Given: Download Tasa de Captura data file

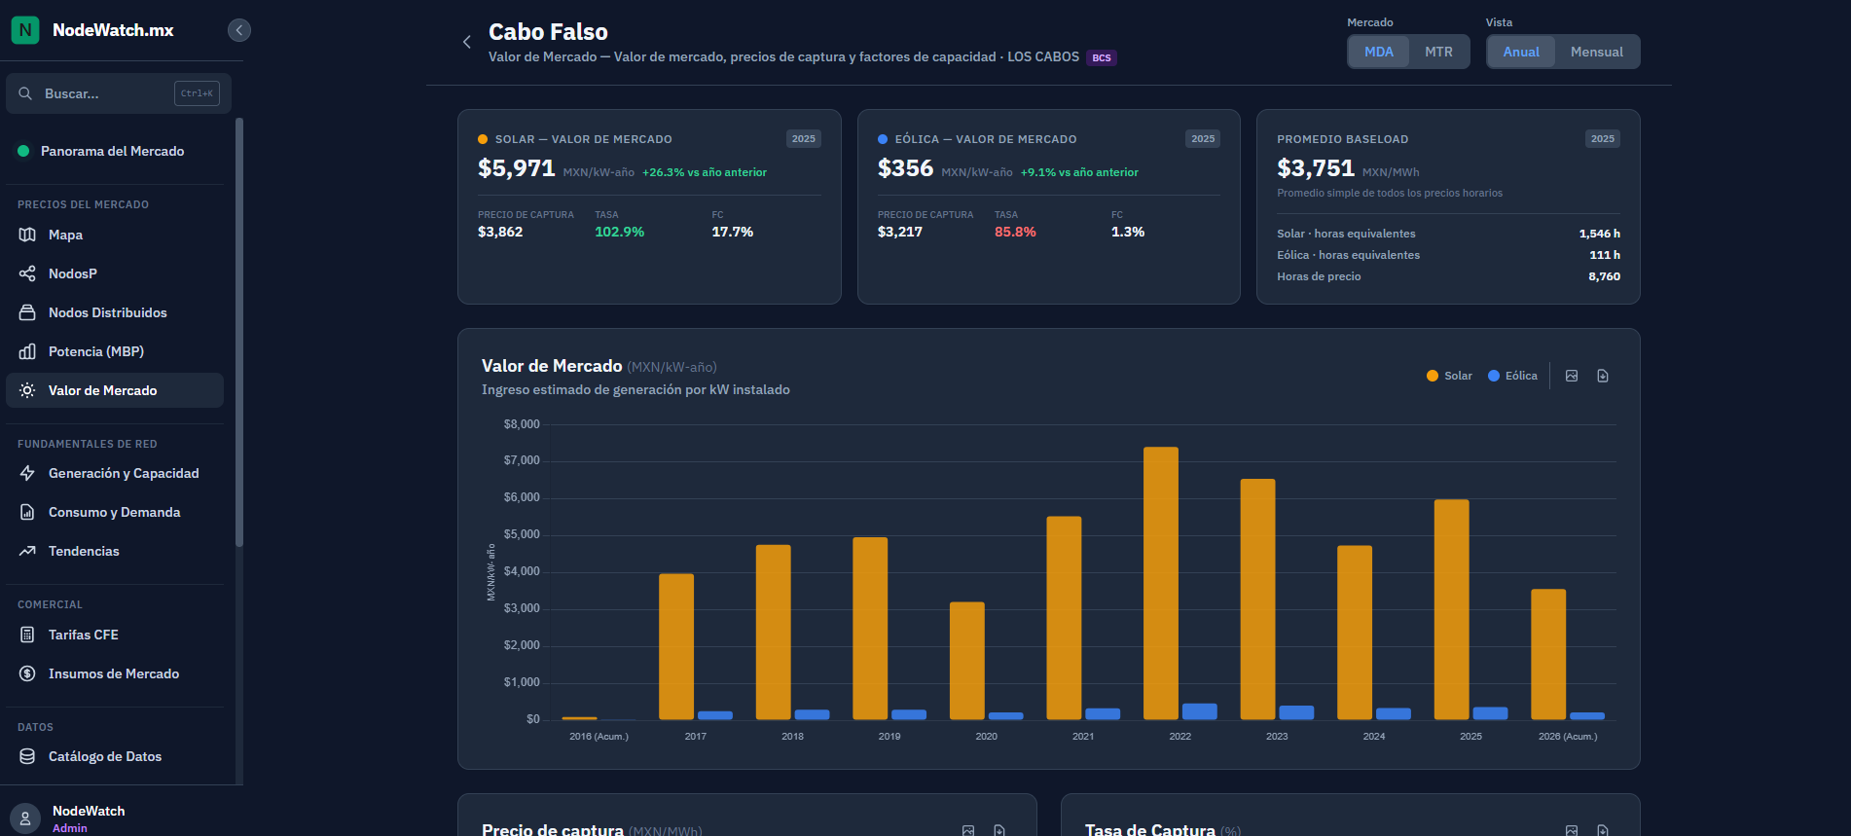Looking at the screenshot, I should (1603, 830).
